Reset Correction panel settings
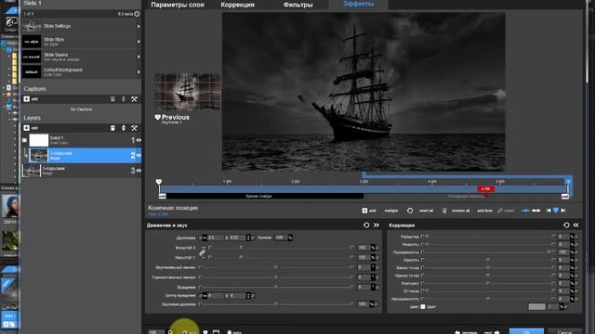This screenshot has height=334, width=595. point(566,225)
